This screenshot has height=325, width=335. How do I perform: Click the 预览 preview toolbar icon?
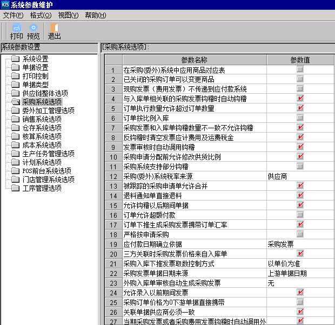click(33, 27)
